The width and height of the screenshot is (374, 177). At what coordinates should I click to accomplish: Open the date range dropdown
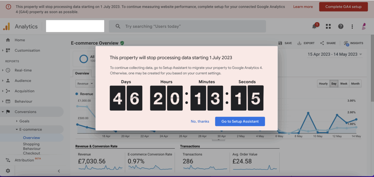click(x=335, y=54)
